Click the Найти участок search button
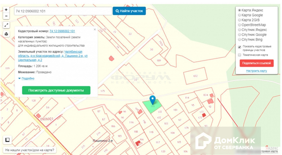 [x=129, y=11]
